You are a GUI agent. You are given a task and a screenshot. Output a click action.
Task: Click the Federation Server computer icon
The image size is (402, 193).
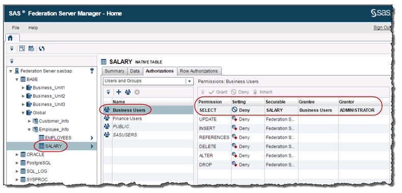pos(17,71)
